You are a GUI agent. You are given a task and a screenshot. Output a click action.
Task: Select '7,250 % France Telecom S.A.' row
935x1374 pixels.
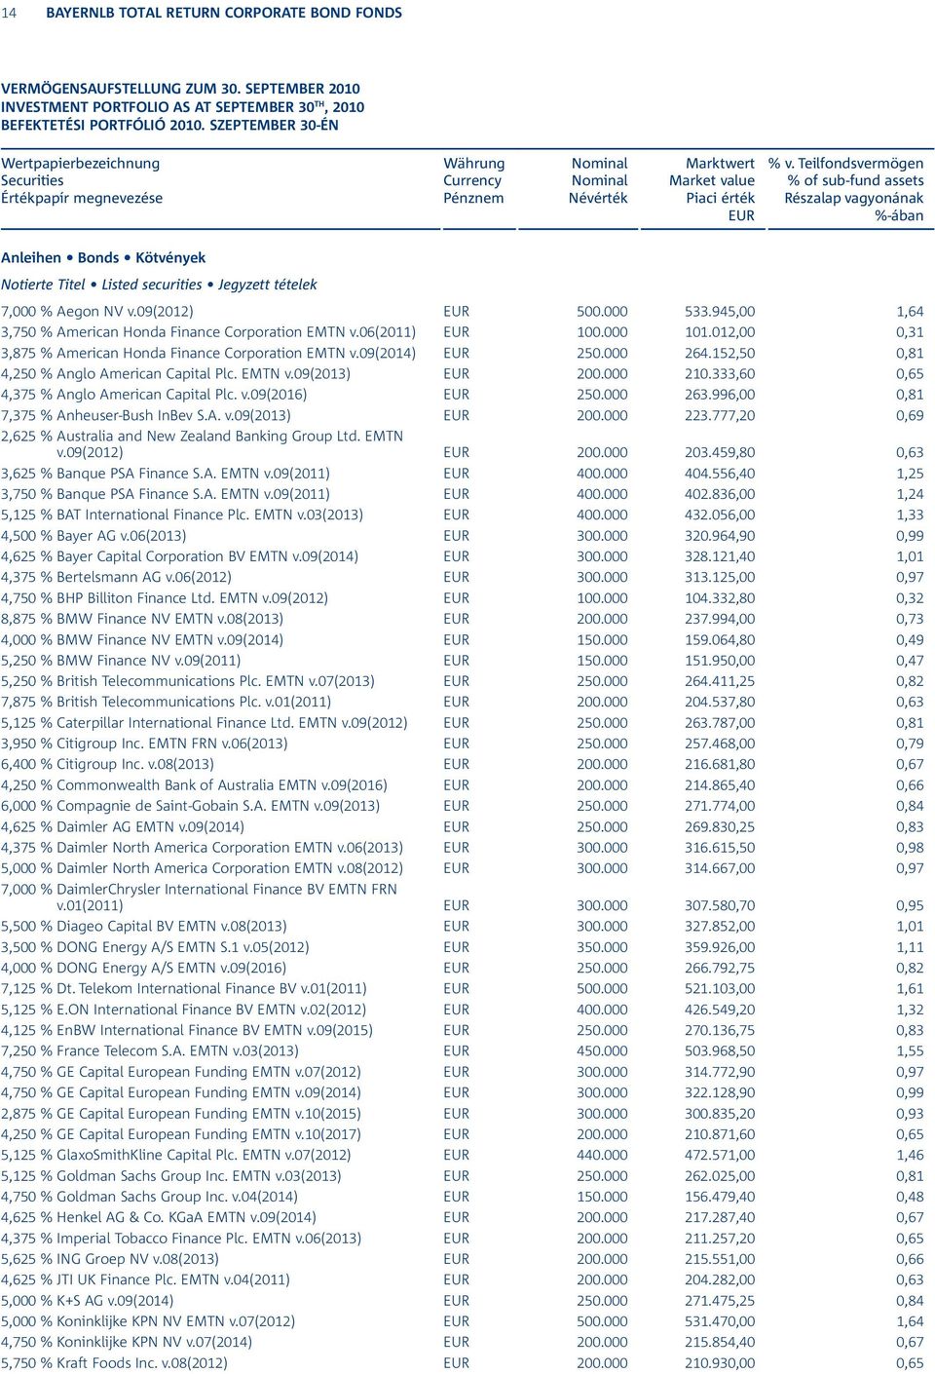(463, 1051)
